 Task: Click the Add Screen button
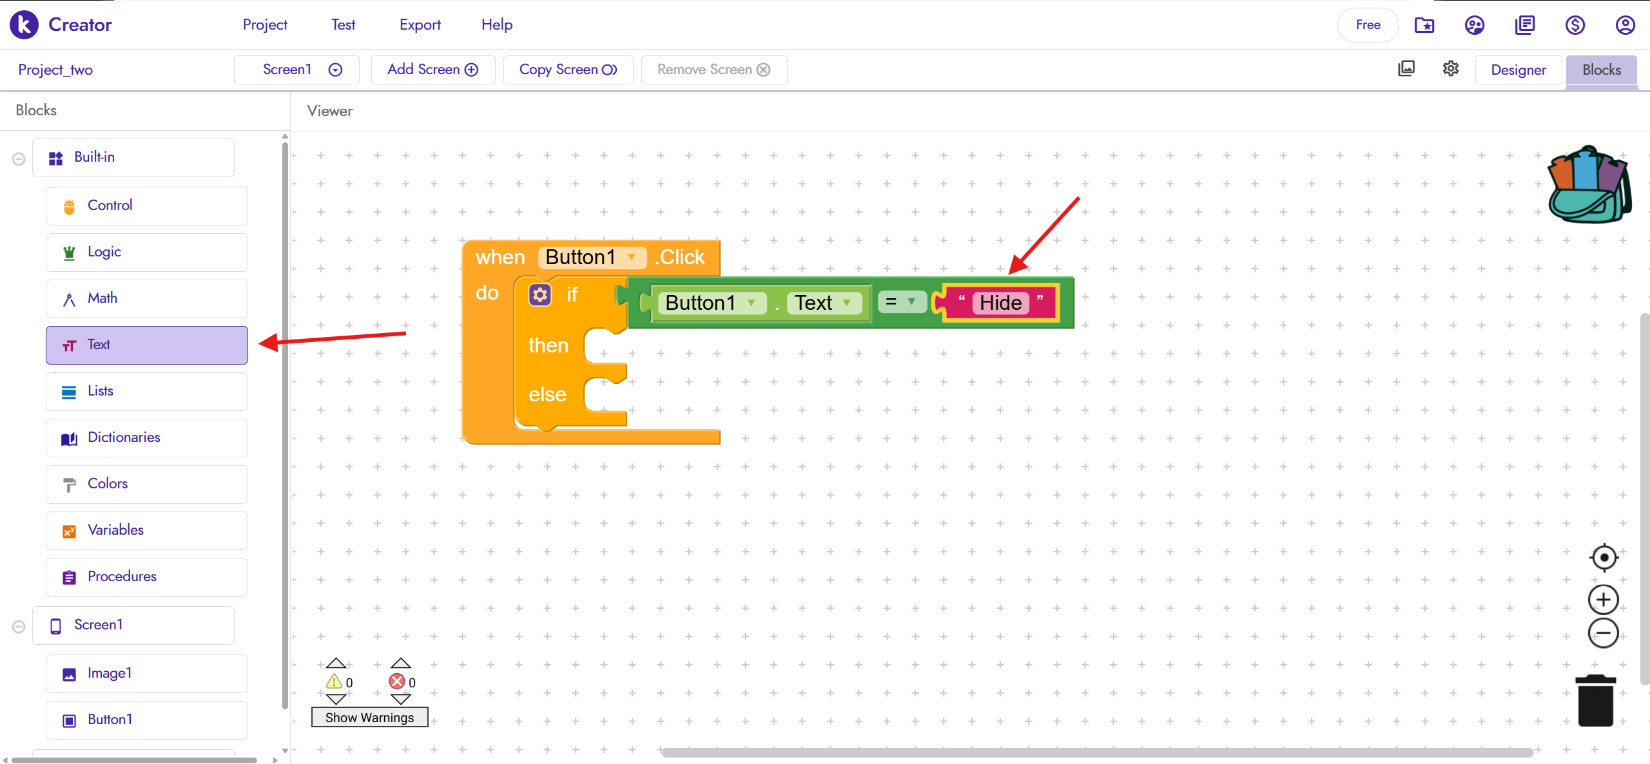(x=432, y=70)
